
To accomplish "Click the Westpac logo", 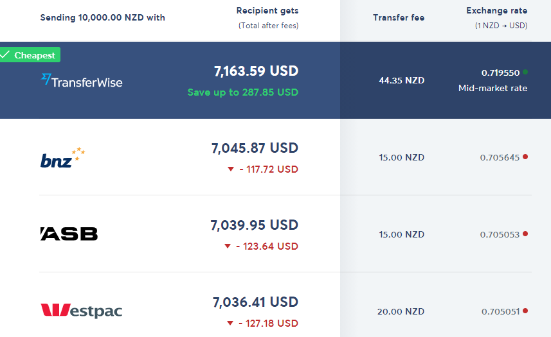I will [81, 311].
